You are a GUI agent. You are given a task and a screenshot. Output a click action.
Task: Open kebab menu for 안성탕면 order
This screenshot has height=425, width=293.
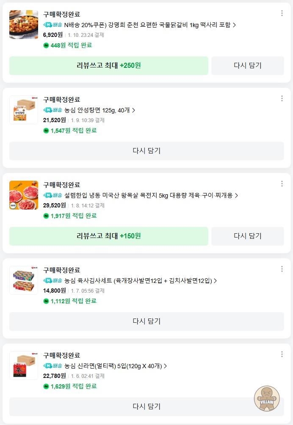[x=282, y=98]
